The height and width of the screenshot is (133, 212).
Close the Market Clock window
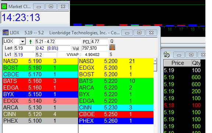[63, 7]
